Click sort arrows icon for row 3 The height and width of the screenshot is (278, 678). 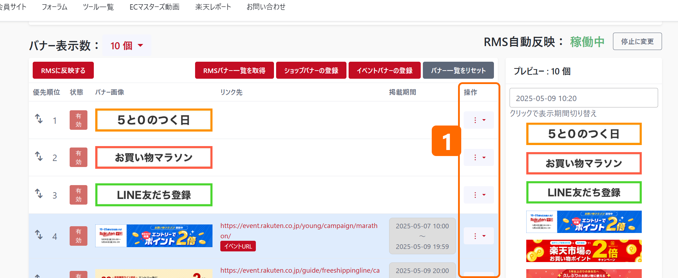[x=39, y=194]
